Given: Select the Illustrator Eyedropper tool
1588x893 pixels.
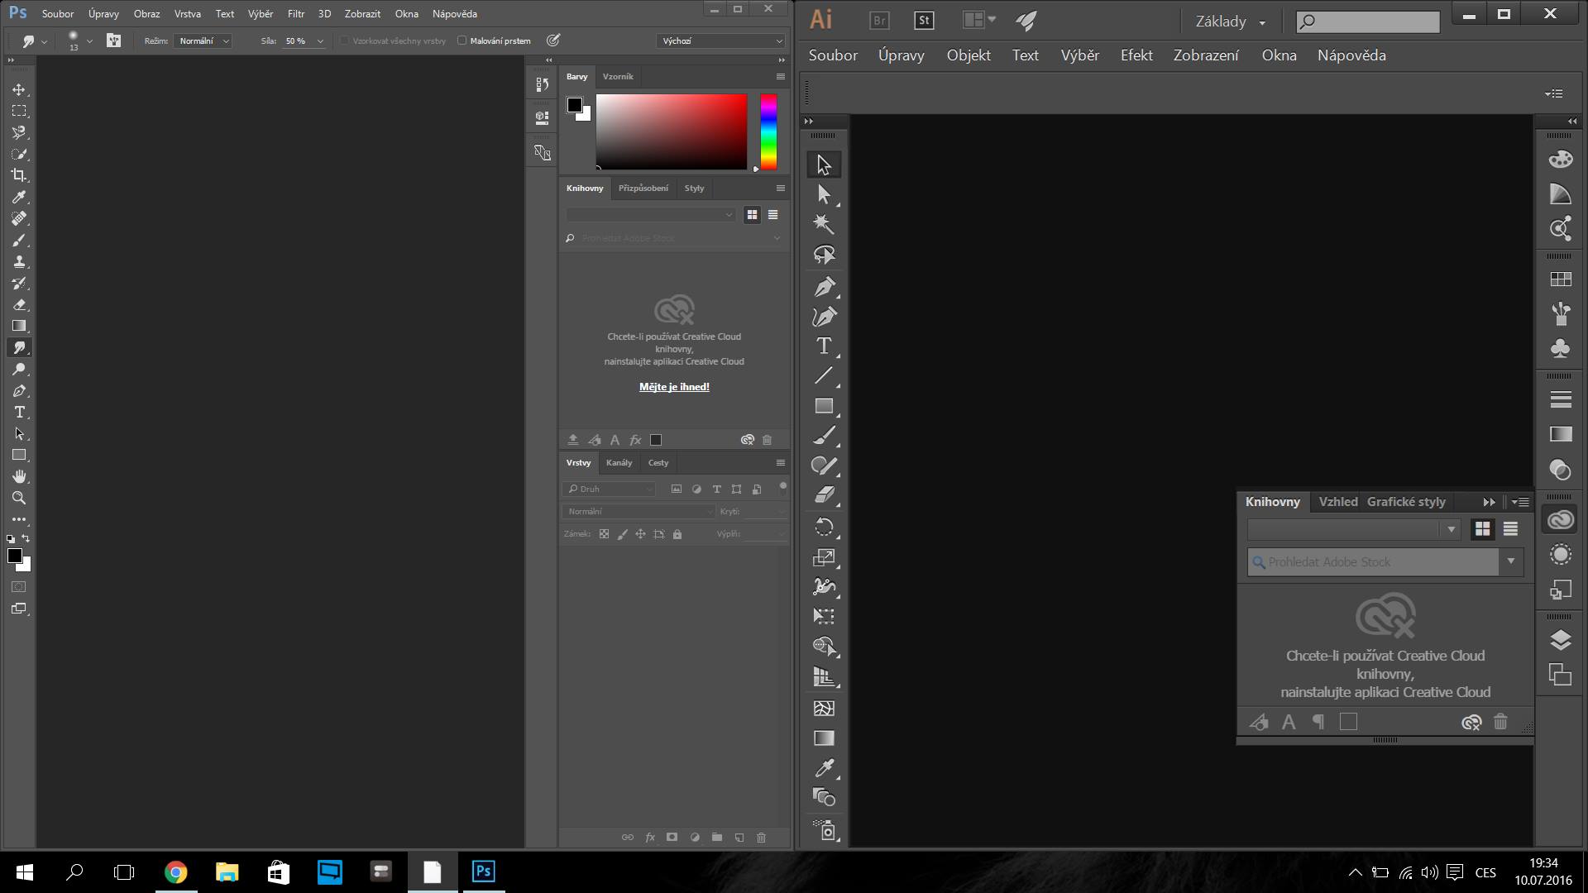Looking at the screenshot, I should (x=824, y=768).
